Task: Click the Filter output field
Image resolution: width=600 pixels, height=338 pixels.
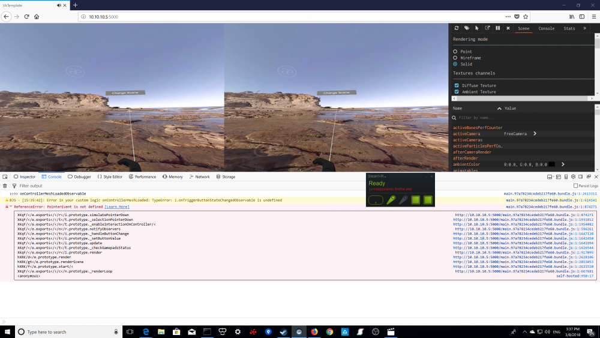Action: 31,186
